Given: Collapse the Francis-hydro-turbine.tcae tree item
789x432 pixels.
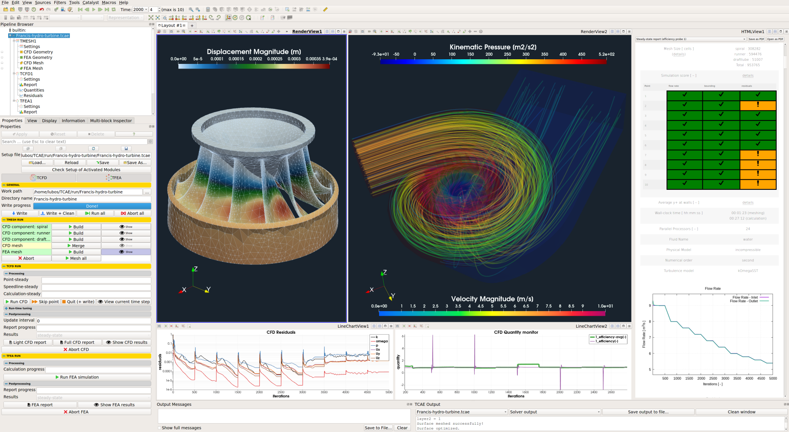Looking at the screenshot, I should coord(11,35).
